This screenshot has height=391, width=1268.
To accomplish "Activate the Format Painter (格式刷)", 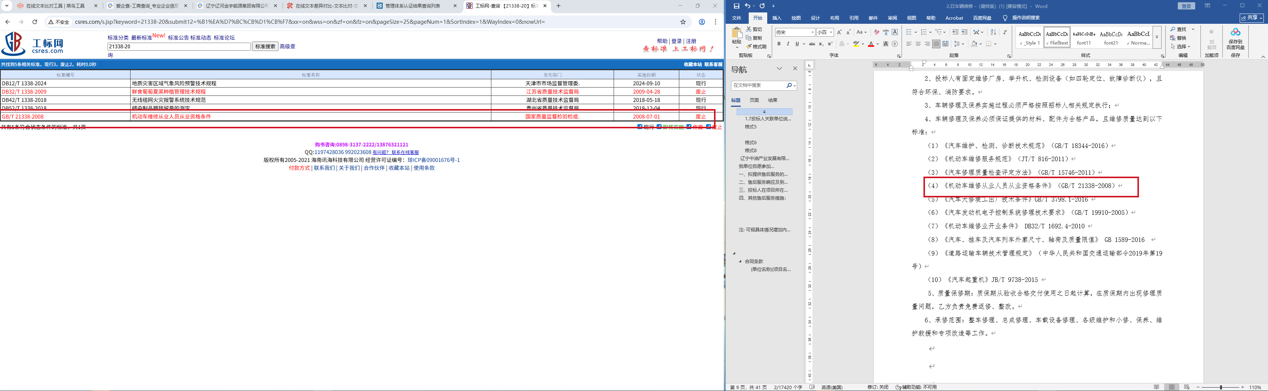I will point(757,46).
